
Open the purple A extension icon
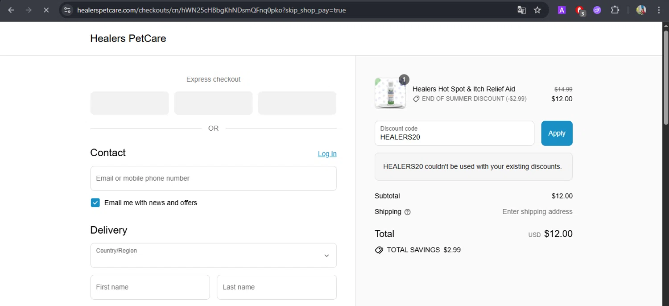(562, 10)
